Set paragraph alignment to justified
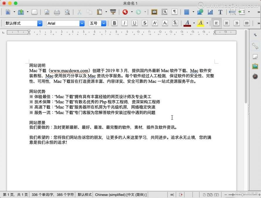The image size is (261, 198). (247, 23)
